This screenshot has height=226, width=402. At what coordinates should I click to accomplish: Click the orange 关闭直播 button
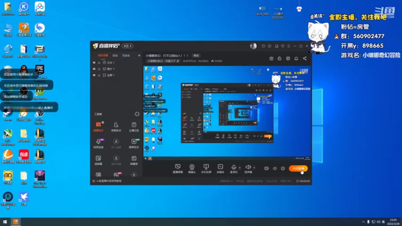298,168
